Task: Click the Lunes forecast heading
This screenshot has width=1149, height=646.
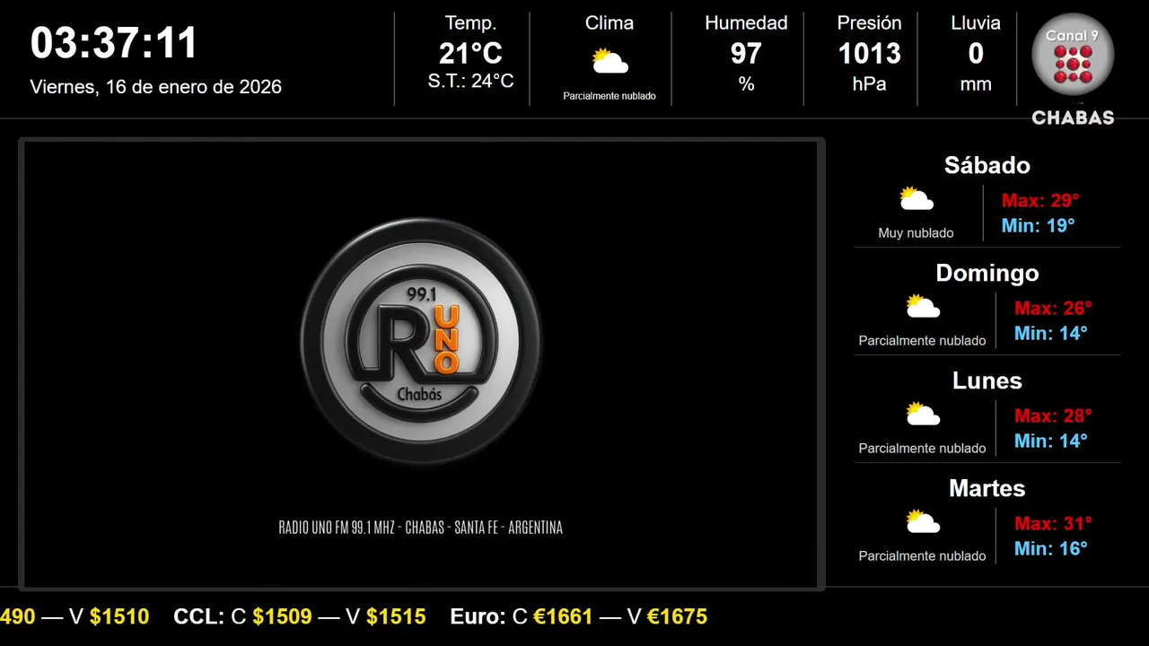Action: click(987, 380)
